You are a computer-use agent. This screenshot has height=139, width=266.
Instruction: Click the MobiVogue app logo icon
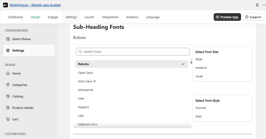coord(5,5)
